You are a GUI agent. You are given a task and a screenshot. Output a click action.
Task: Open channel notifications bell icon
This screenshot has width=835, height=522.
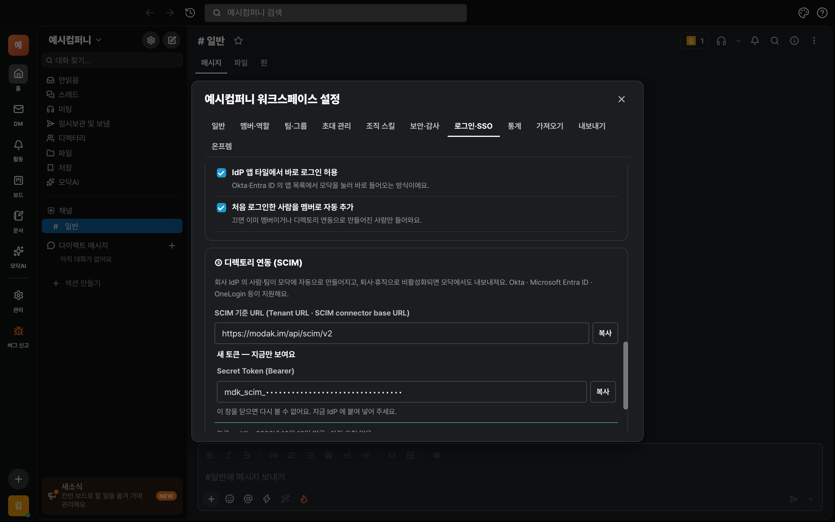pos(755,41)
